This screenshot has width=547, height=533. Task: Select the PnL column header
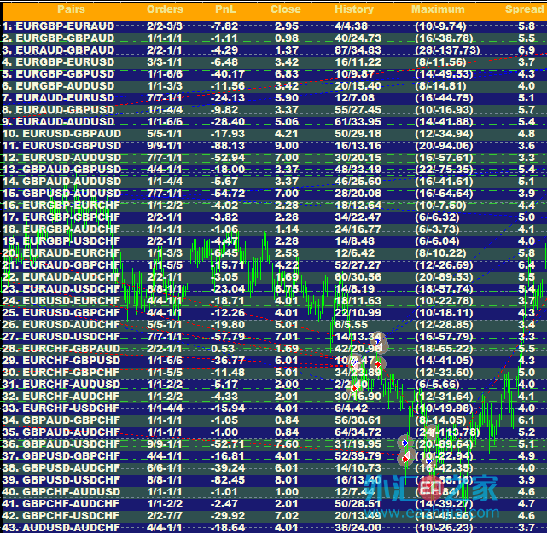[225, 9]
